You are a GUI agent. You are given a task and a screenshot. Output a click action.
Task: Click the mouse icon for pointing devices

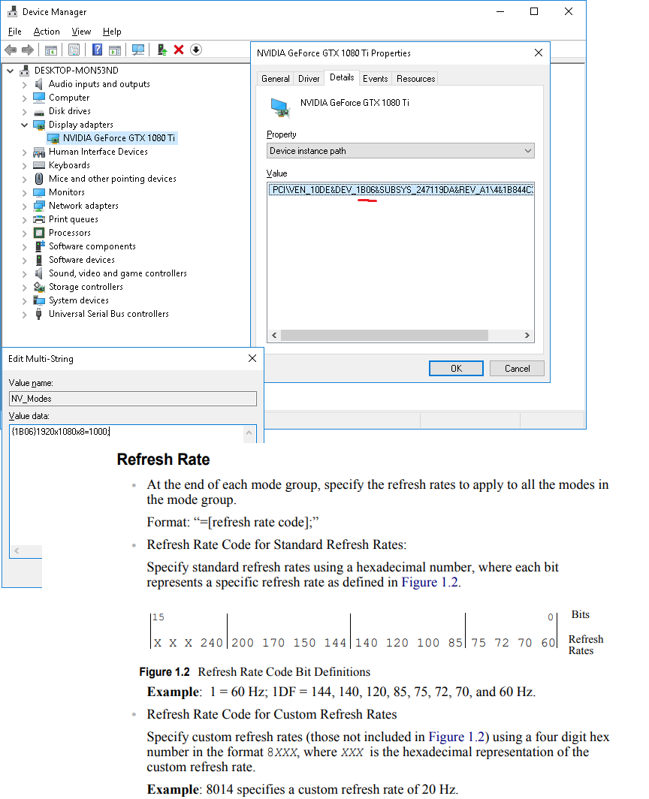39,179
